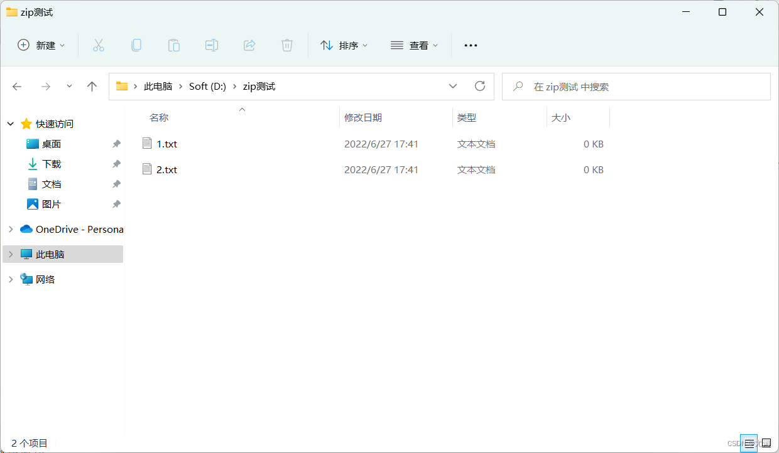Select the Rename icon
Image resolution: width=779 pixels, height=453 pixels.
[x=212, y=45]
